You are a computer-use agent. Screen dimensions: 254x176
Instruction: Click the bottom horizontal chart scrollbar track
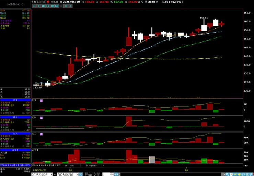click(172, 174)
